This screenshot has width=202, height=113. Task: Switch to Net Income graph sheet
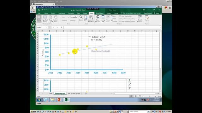tap(74, 94)
